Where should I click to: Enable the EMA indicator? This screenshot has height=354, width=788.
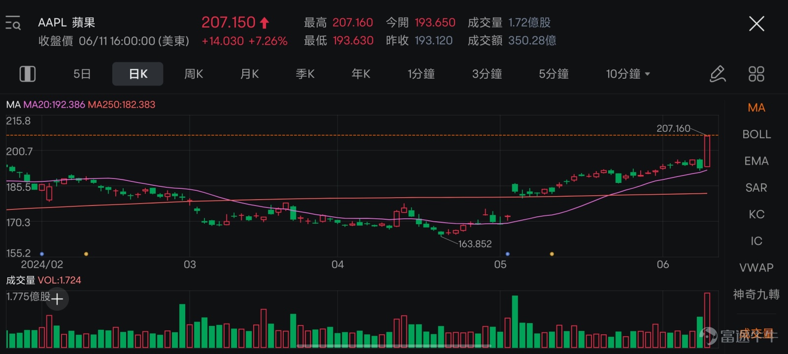click(756, 161)
